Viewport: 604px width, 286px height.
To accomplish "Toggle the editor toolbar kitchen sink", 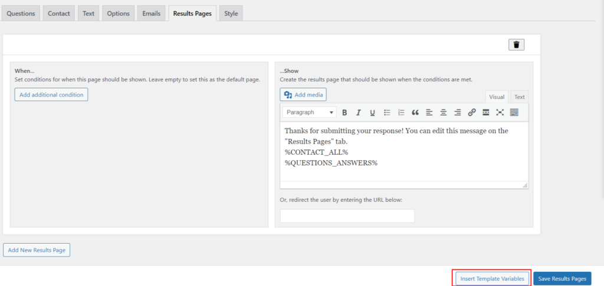I will [x=514, y=112].
